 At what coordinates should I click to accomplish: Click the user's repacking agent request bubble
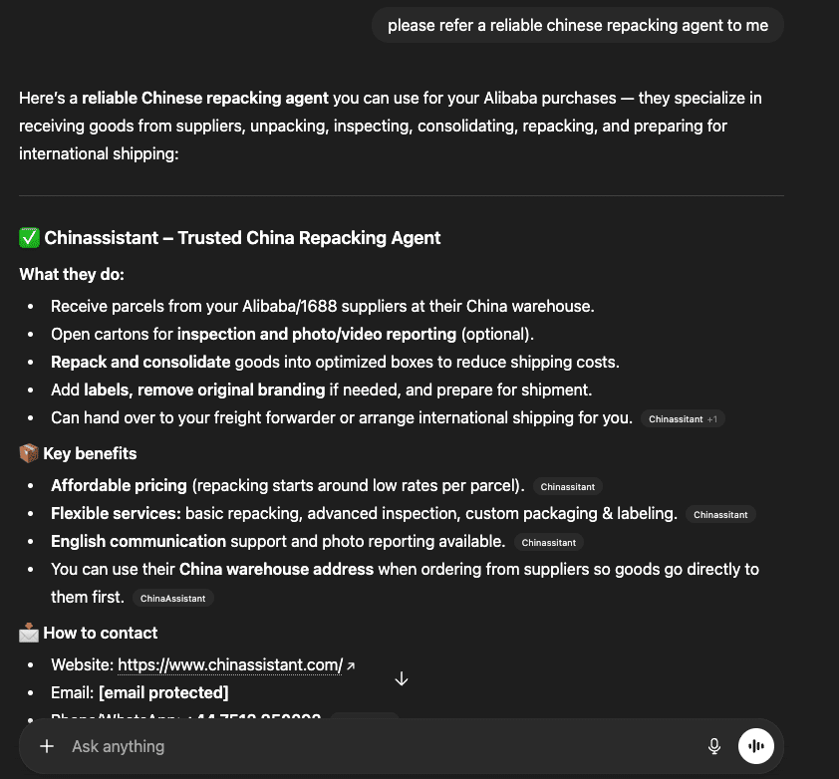578,26
